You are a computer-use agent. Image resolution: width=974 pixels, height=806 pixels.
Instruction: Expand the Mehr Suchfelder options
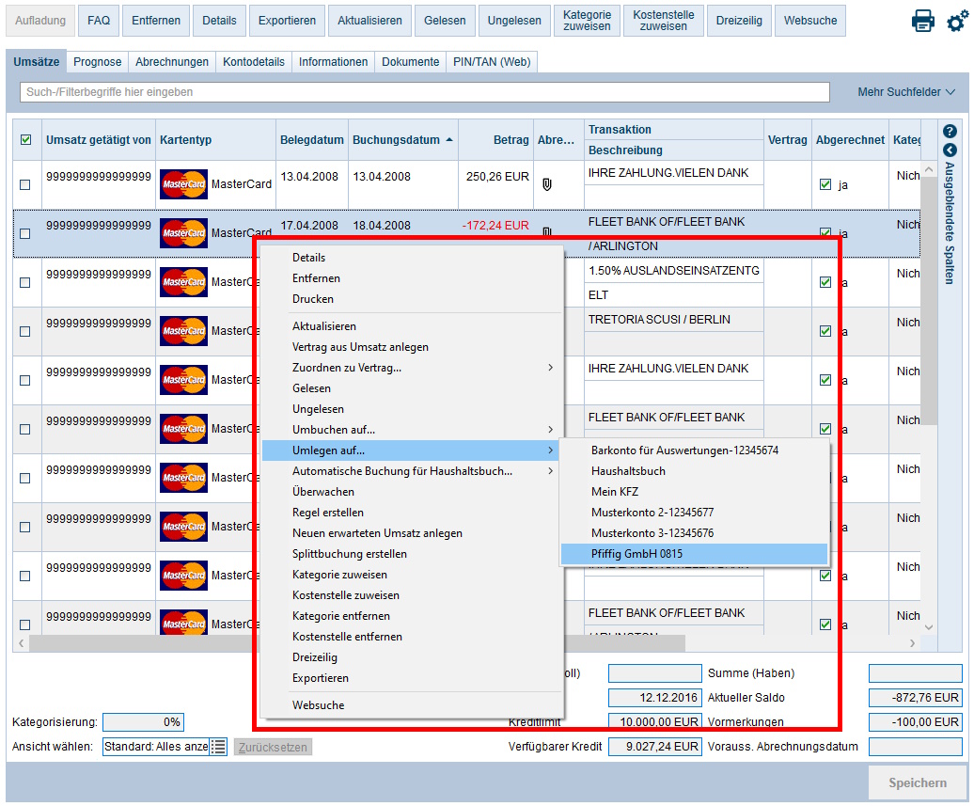point(905,92)
